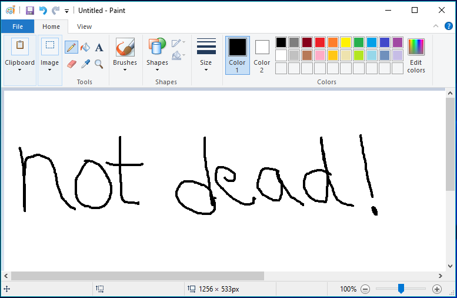Pick the Eraser tool
The width and height of the screenshot is (457, 298).
[72, 64]
